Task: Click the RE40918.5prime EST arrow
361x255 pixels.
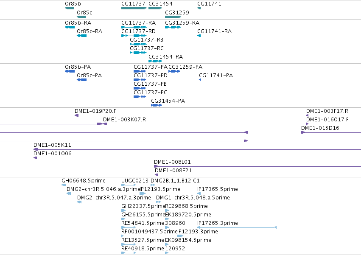Action: click(x=129, y=253)
